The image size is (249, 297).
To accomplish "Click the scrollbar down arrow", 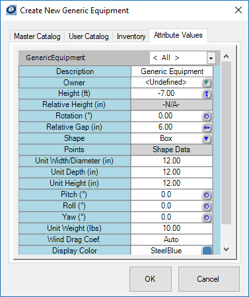I will pyautogui.click(x=226, y=249).
